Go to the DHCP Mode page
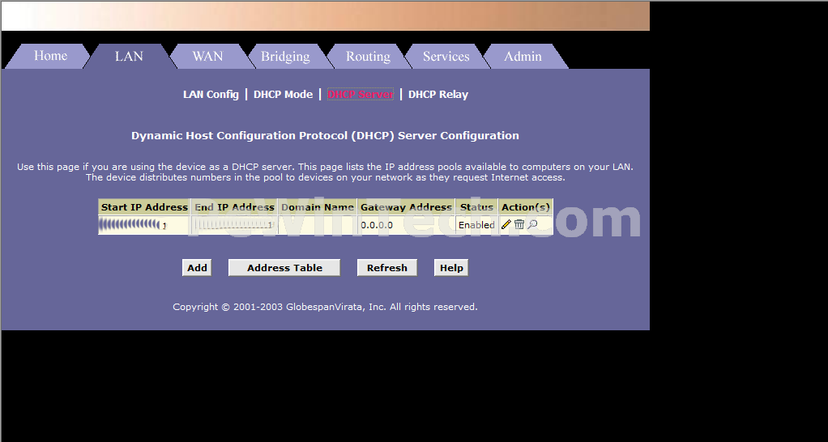Screen dimensions: 828x442 [283, 95]
